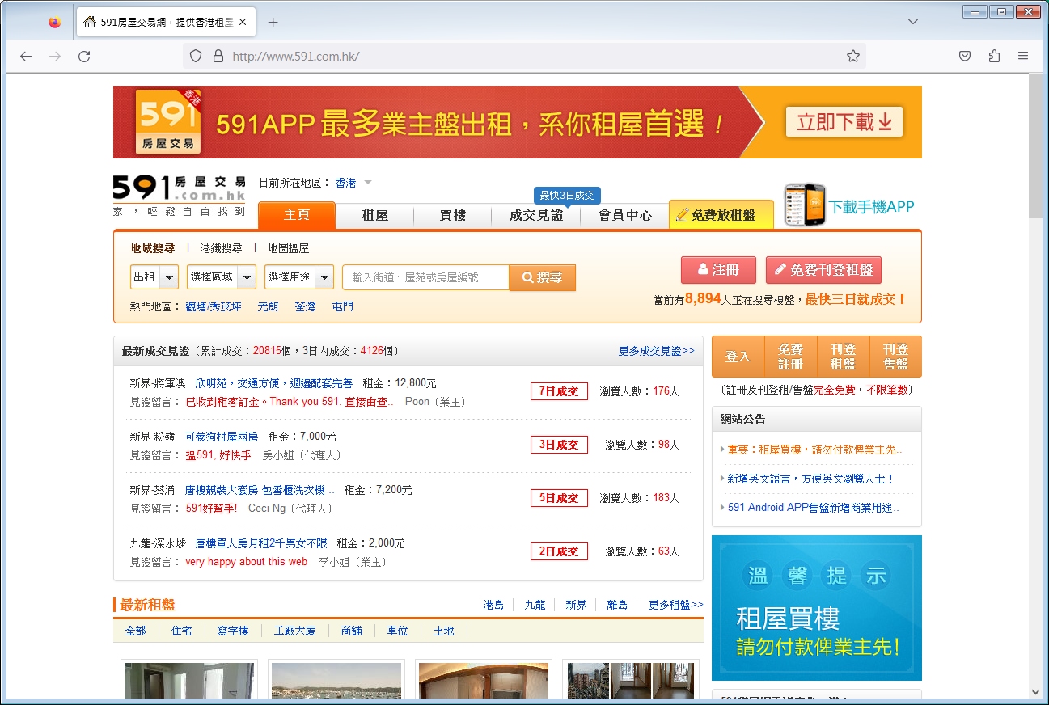Click hot area link 元朗
The height and width of the screenshot is (705, 1049).
(x=268, y=306)
